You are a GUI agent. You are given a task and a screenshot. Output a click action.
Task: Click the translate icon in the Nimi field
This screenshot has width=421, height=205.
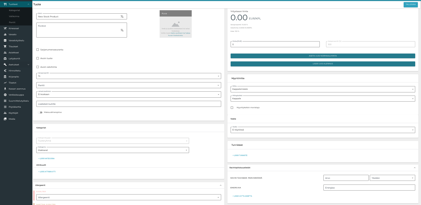(x=122, y=17)
